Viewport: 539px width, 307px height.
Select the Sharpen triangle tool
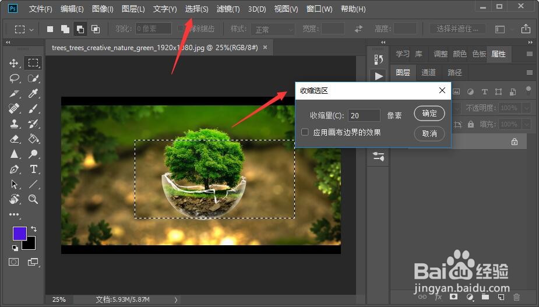click(x=14, y=154)
